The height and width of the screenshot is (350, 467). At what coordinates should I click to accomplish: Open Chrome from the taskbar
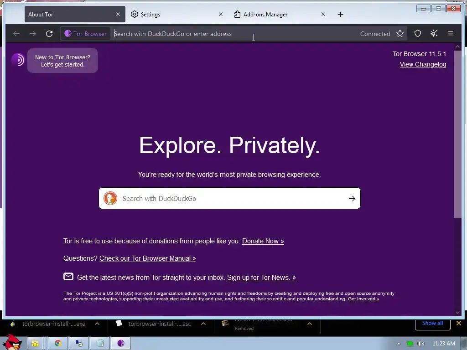58,343
